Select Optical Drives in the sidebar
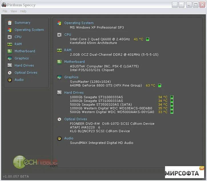207x181 pixels. (x=26, y=73)
